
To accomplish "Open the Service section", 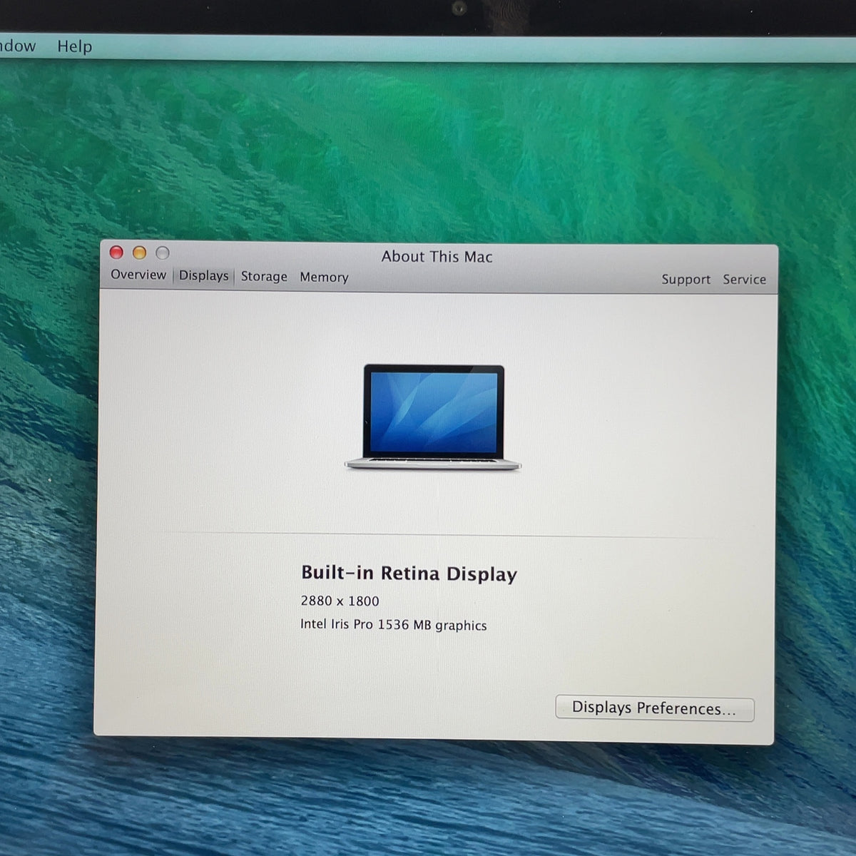I will 744,280.
